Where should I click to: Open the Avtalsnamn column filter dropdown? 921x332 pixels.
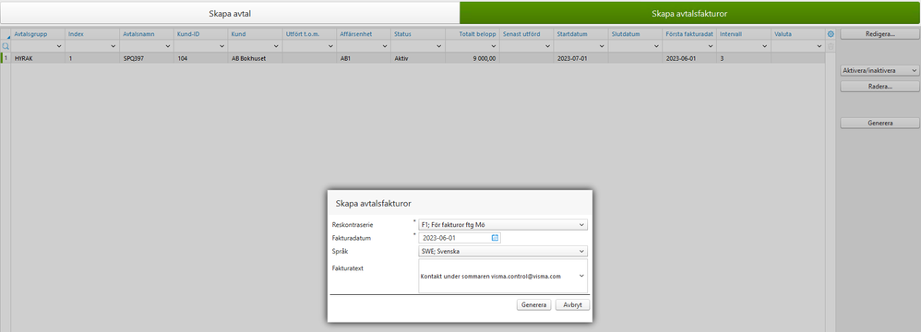coord(167,46)
